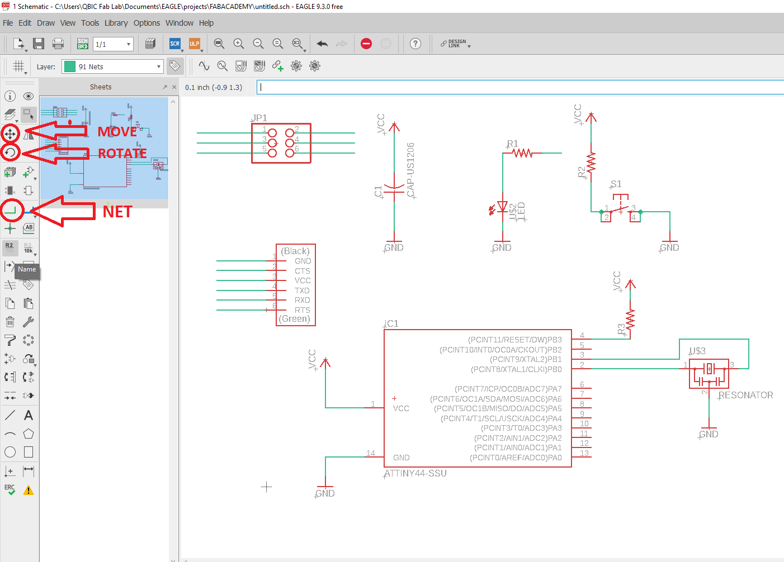Switch to board with SCH/BRD icon
Image resolution: width=784 pixels, height=562 pixels.
click(x=83, y=44)
